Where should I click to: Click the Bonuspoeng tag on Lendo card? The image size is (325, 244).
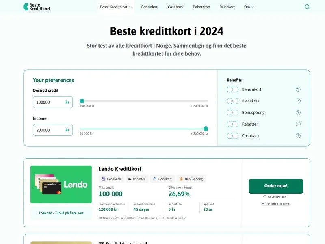coord(191,179)
